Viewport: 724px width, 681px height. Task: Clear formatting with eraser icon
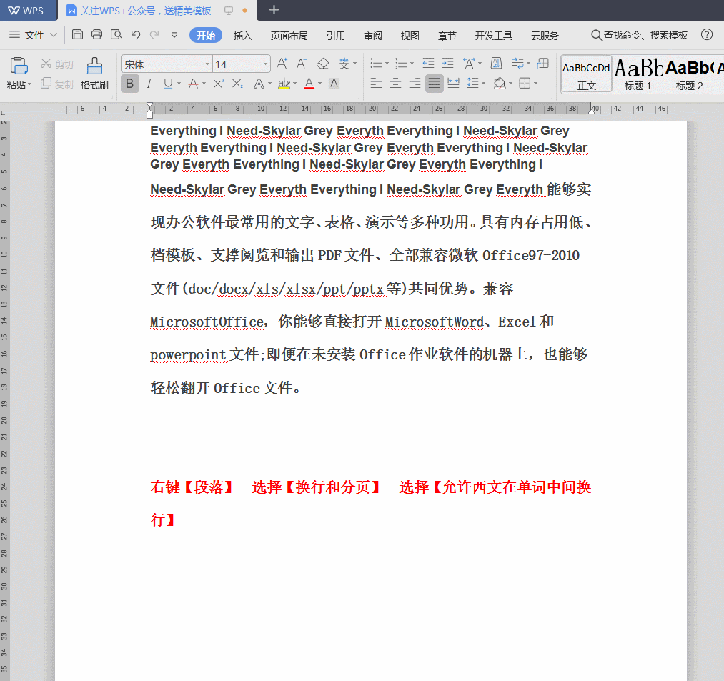[323, 64]
